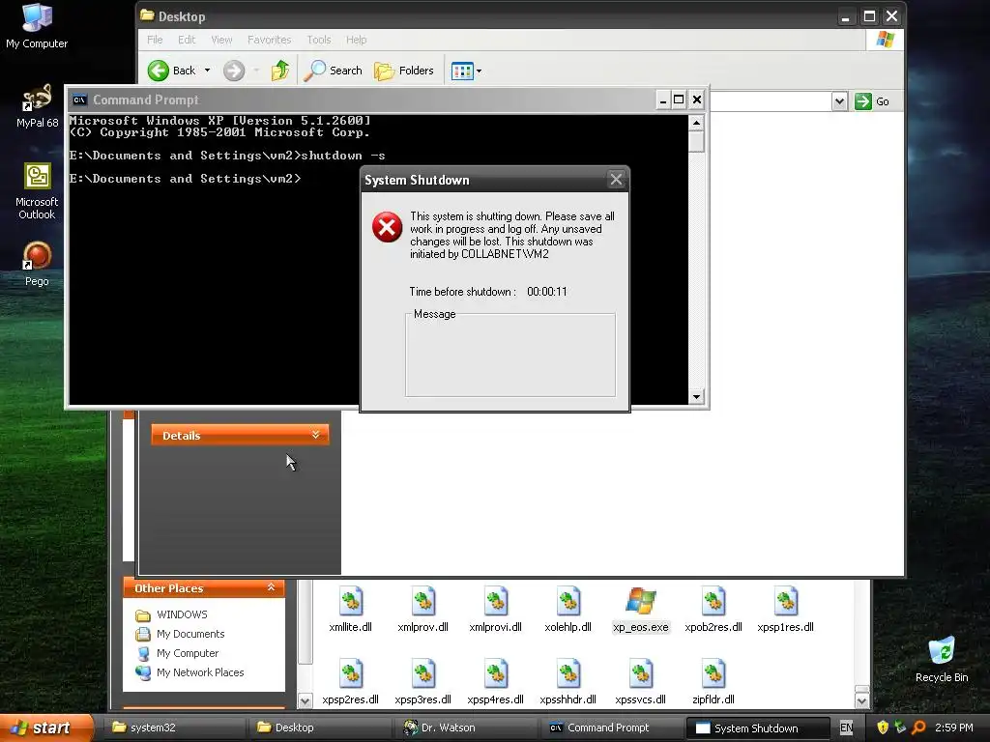Select xpsp3res.dll file

coord(423,682)
